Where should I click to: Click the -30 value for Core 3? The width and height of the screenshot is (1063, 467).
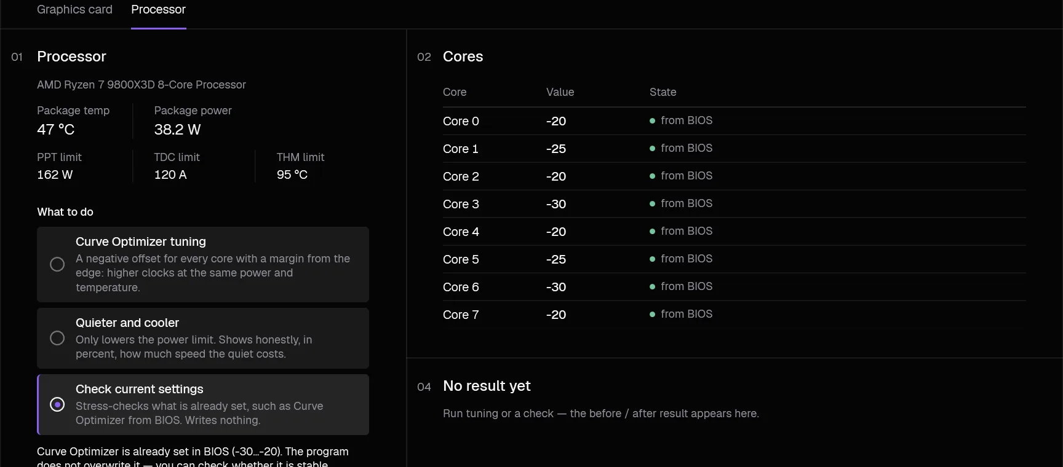tap(556, 204)
